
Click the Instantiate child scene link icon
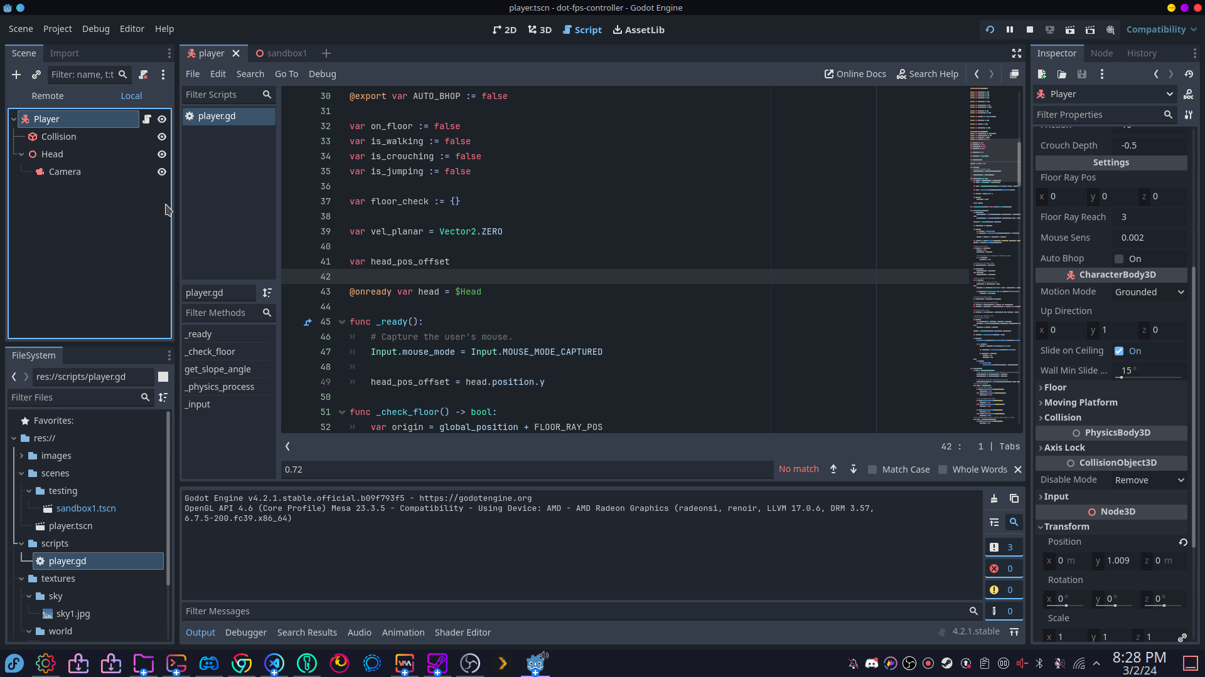(36, 75)
